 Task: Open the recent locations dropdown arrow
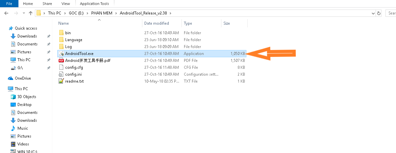[23, 13]
